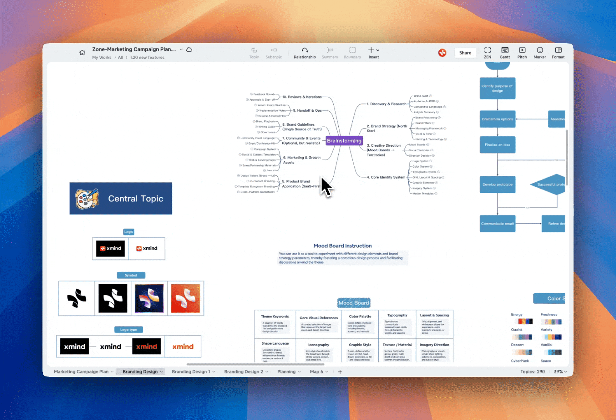Add a Subtopic from the toolbar
This screenshot has height=420, width=616.
274,53
